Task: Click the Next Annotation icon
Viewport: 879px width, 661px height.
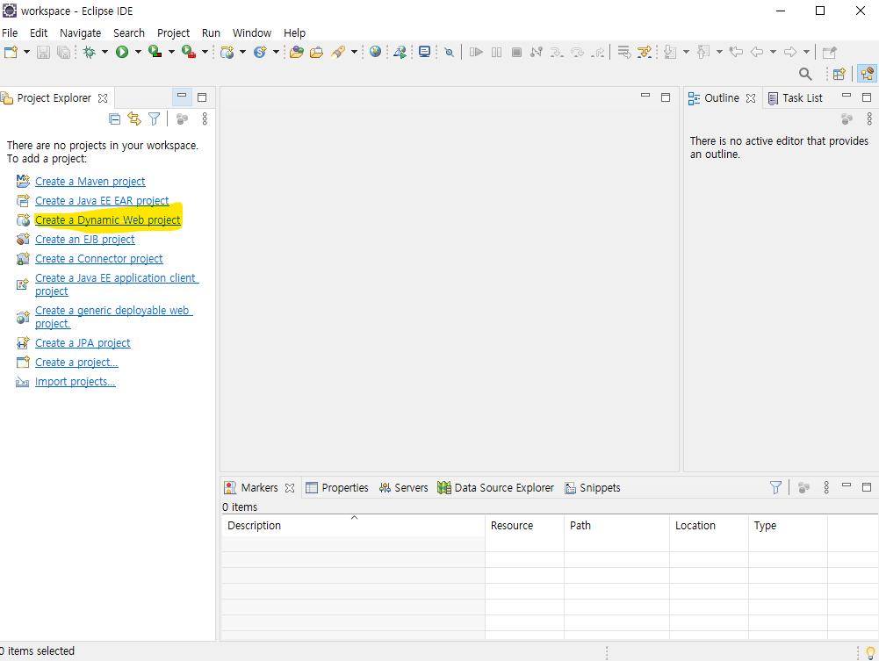Action: [670, 52]
